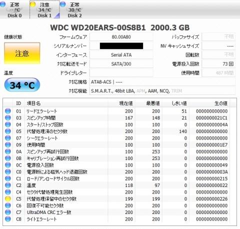Click the yellow 注意 health status button

(x=22, y=53)
